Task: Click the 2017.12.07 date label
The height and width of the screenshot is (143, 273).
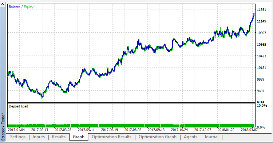Action: coord(203,130)
